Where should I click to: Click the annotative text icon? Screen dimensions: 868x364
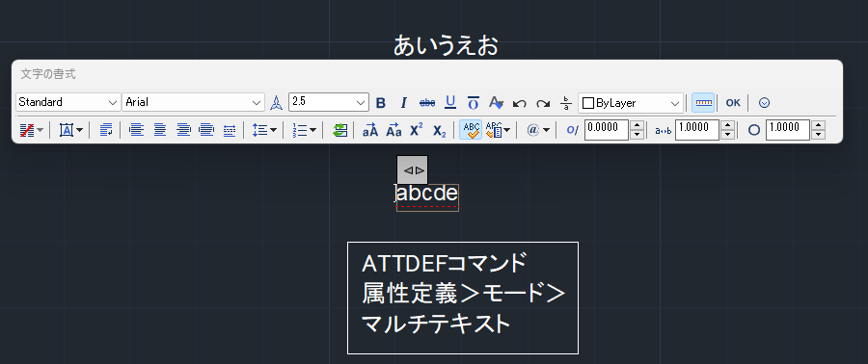(x=276, y=103)
